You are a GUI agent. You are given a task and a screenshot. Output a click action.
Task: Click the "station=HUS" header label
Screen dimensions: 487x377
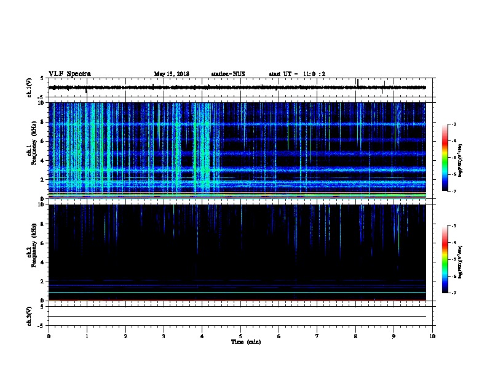coord(228,74)
